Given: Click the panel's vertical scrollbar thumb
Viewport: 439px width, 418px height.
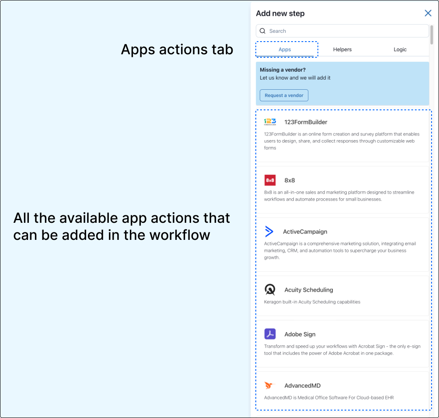Looking at the screenshot, I should click(432, 35).
